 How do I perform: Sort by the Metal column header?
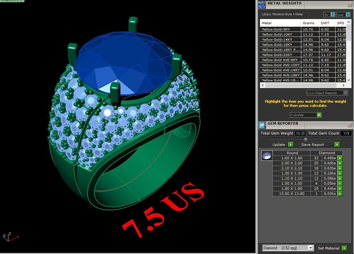coord(280,23)
